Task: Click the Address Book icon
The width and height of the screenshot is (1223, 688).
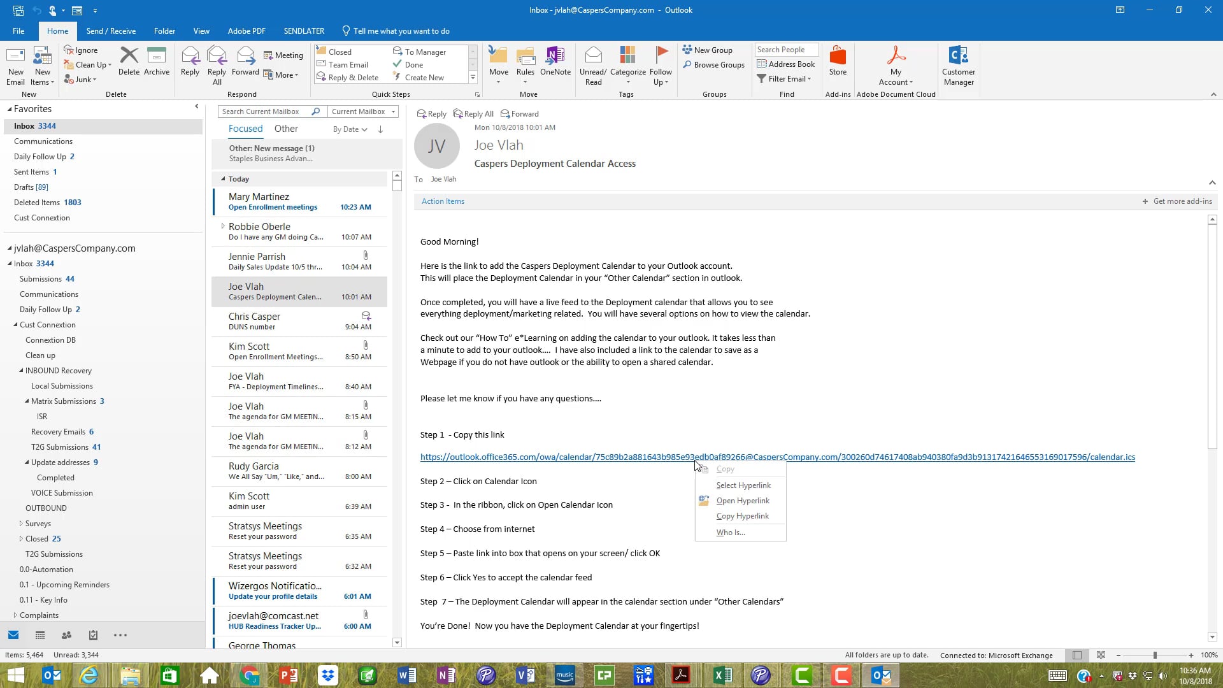Action: 786,64
